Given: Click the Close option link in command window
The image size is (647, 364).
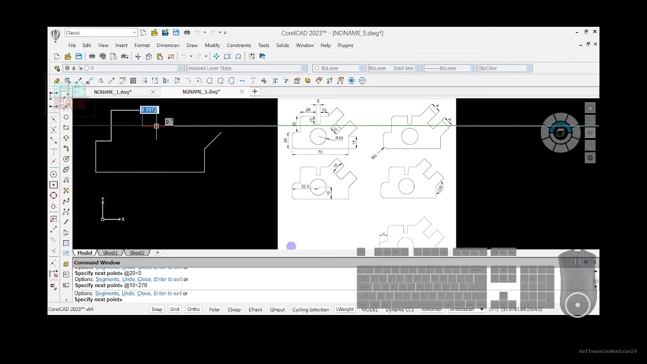Looking at the screenshot, I should 144,293.
